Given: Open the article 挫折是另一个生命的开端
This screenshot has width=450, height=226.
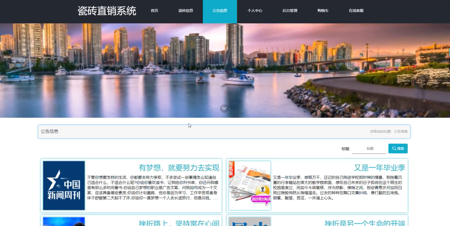Looking at the screenshot, I should tap(365, 223).
